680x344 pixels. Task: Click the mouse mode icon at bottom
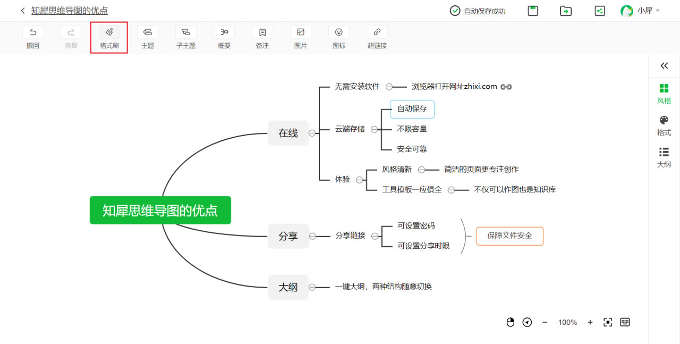coord(511,322)
